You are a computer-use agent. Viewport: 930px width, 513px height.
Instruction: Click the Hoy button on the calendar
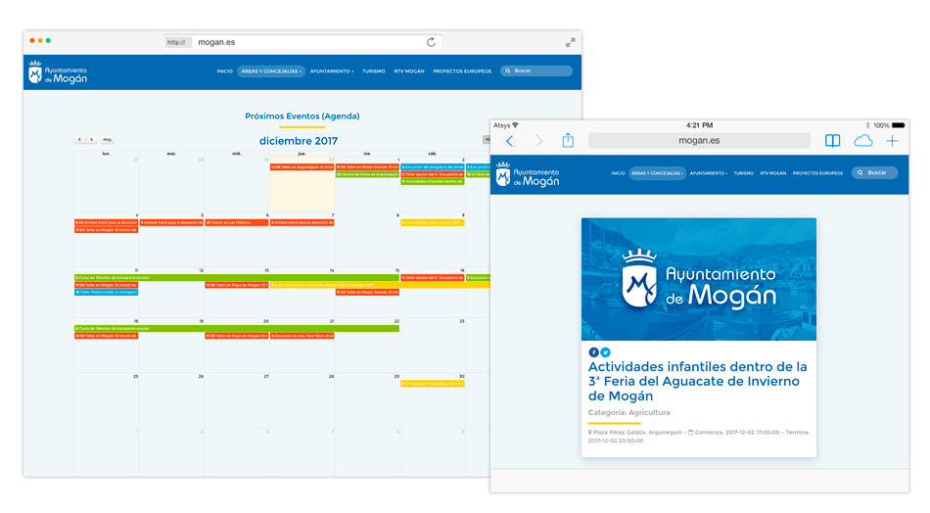pyautogui.click(x=107, y=140)
